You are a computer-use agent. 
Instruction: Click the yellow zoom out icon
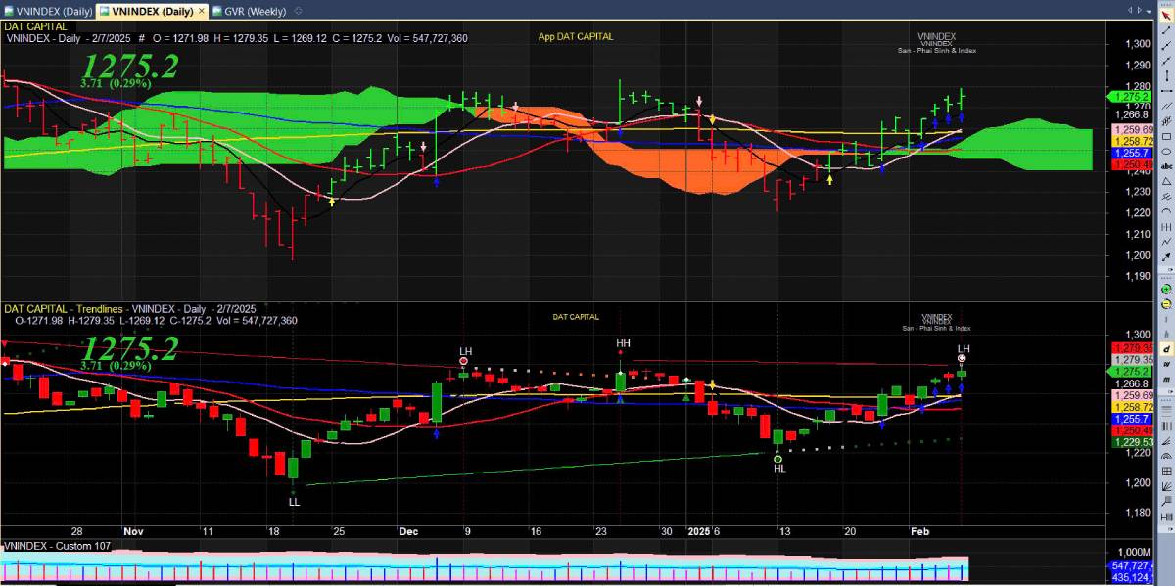click(1166, 303)
